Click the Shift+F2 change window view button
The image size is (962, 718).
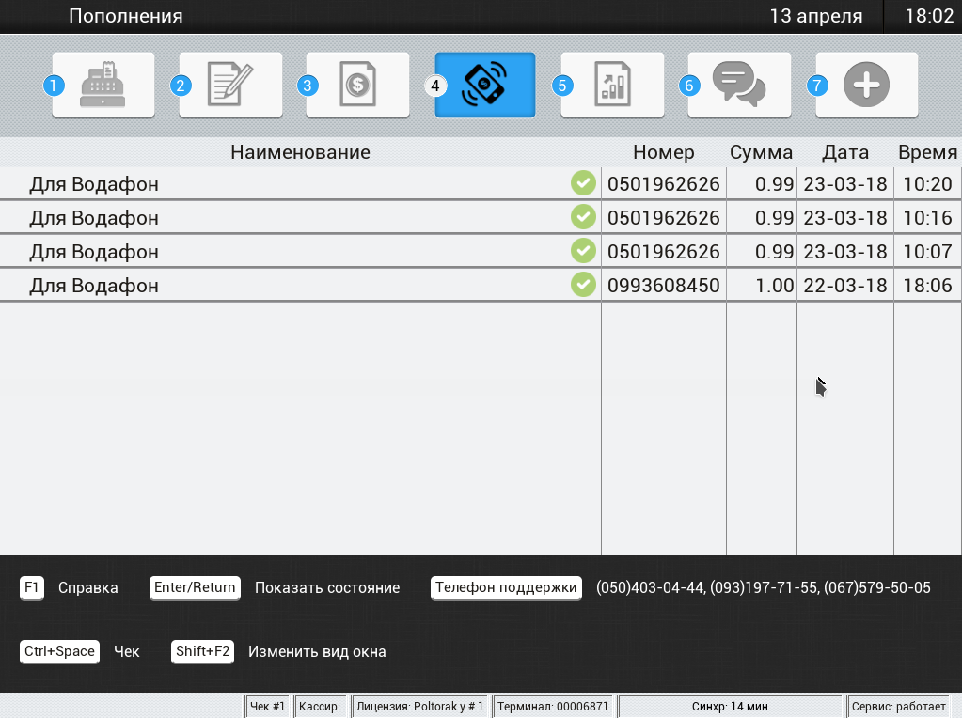click(x=202, y=651)
